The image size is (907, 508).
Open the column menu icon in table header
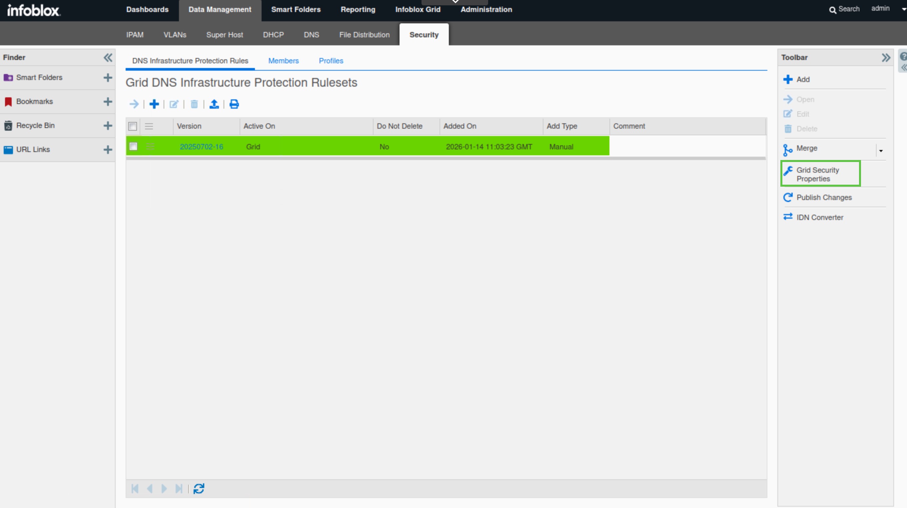pyautogui.click(x=149, y=126)
